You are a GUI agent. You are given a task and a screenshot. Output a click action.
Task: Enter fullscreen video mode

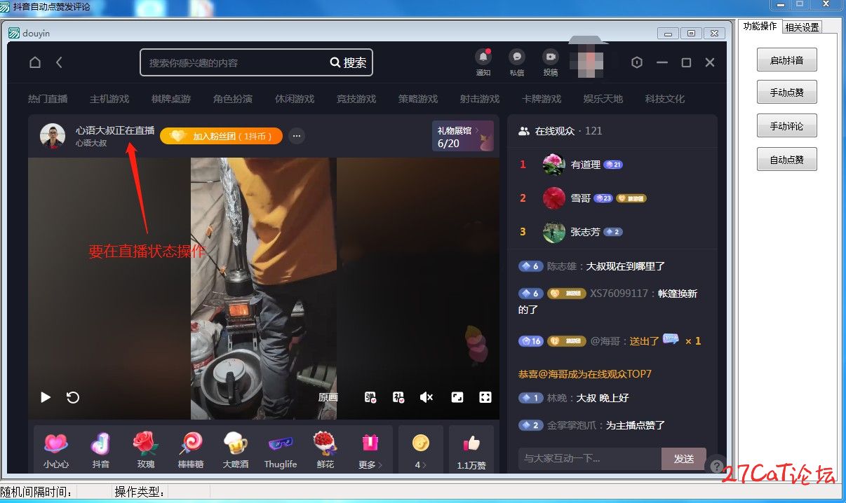coord(485,397)
